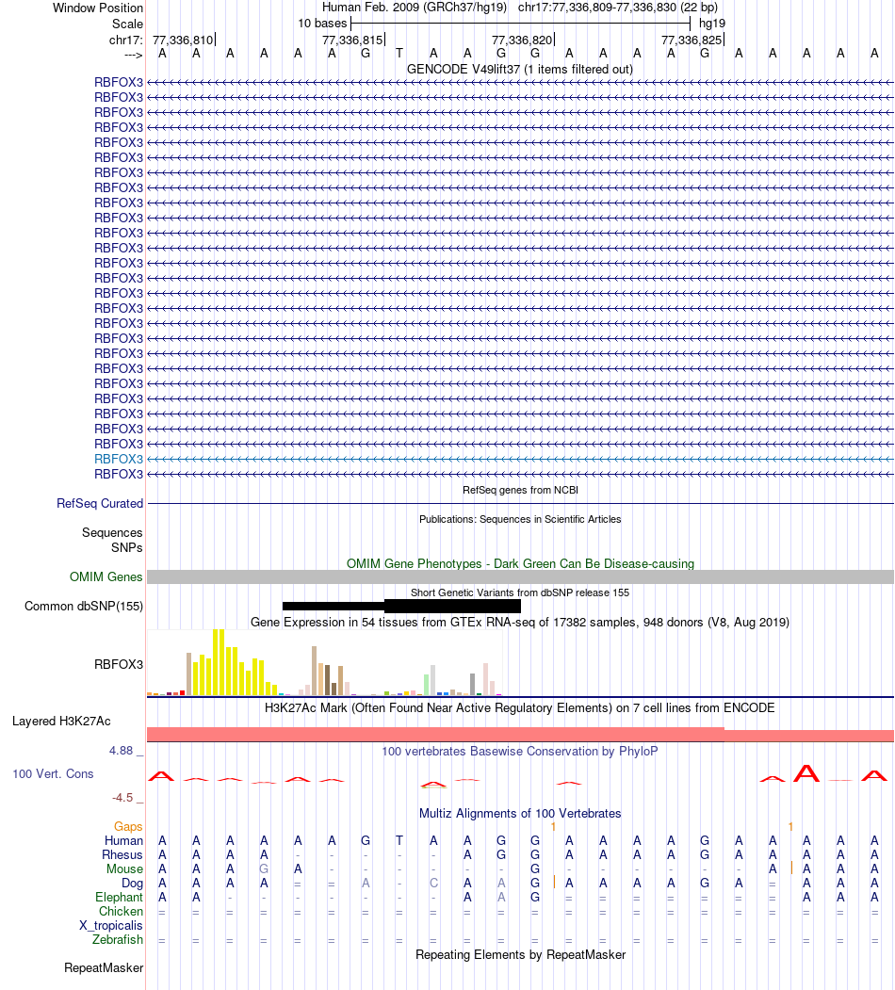Click the orange Gaps label
Screen dimensions: 895x990
[128, 826]
